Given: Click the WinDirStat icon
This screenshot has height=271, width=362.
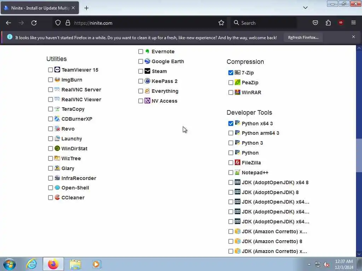Looking at the screenshot, I should [x=57, y=149].
